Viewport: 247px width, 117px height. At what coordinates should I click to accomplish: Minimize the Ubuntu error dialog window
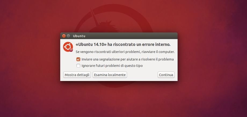coord(68,36)
